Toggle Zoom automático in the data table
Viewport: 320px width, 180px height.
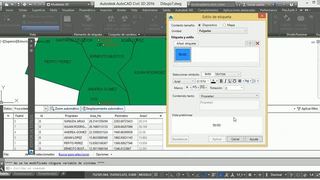click(65, 108)
